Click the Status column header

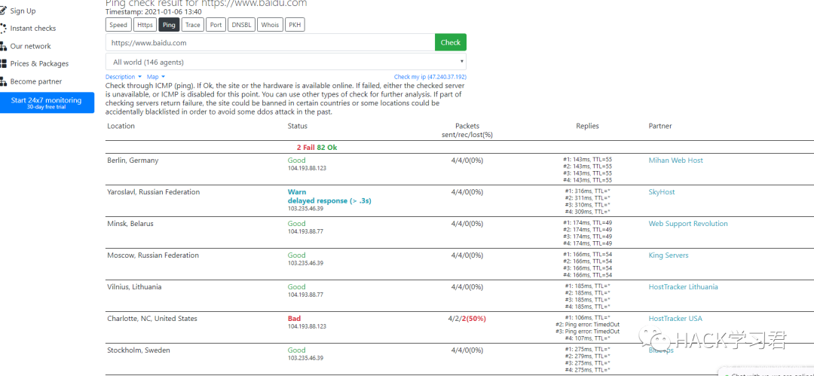[298, 126]
